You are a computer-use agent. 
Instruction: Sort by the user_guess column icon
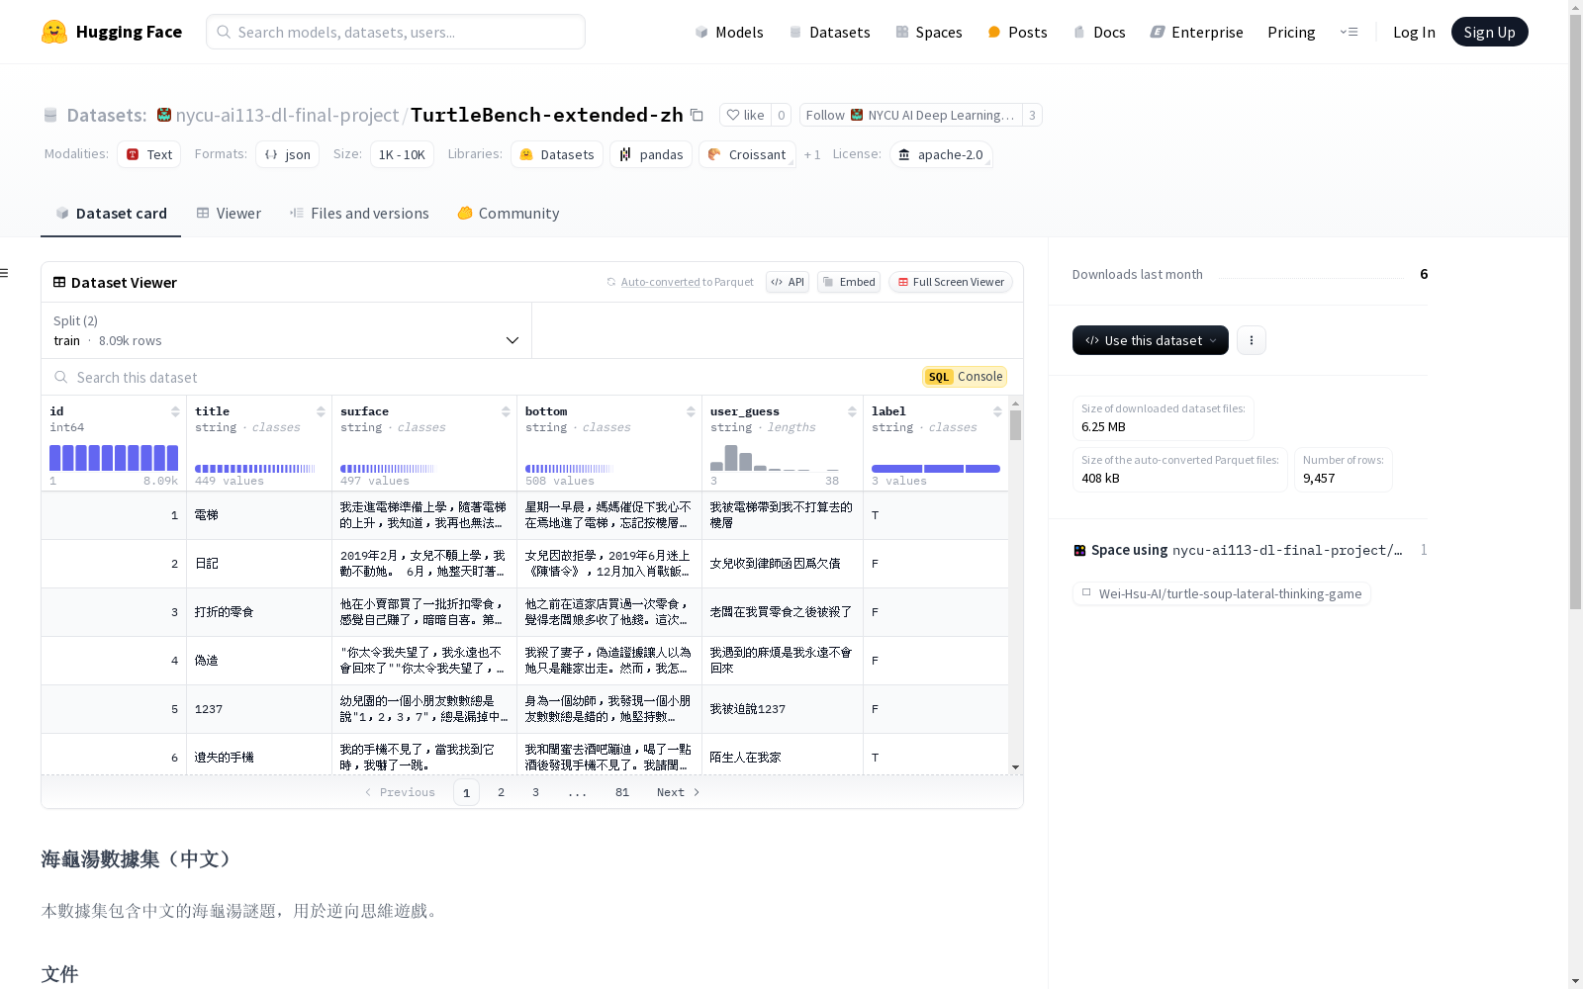tap(852, 411)
